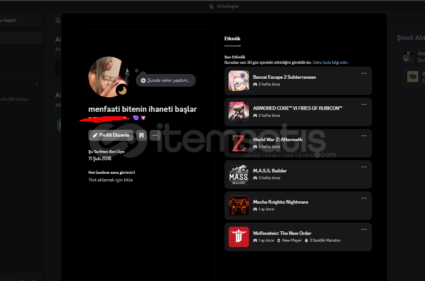The image size is (425, 281).
Task: Click the Mecha Knights: Nightmare game icon
Action: (239, 205)
